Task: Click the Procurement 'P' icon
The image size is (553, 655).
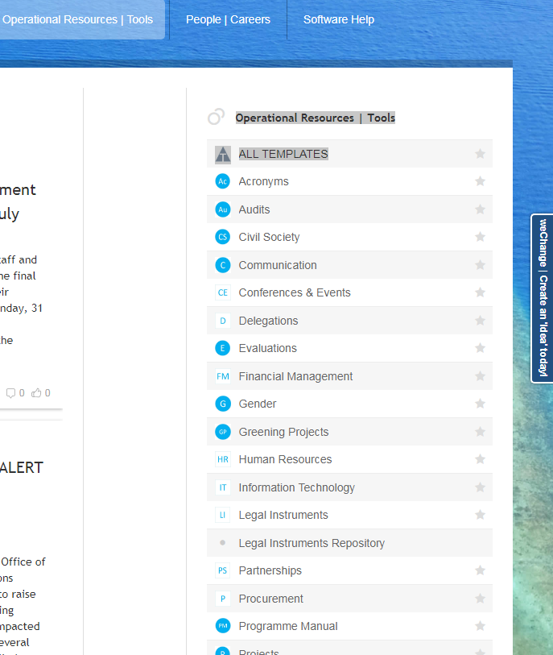Action: [223, 598]
